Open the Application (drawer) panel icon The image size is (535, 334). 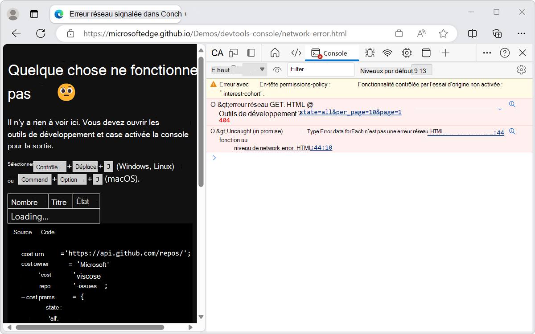click(426, 53)
